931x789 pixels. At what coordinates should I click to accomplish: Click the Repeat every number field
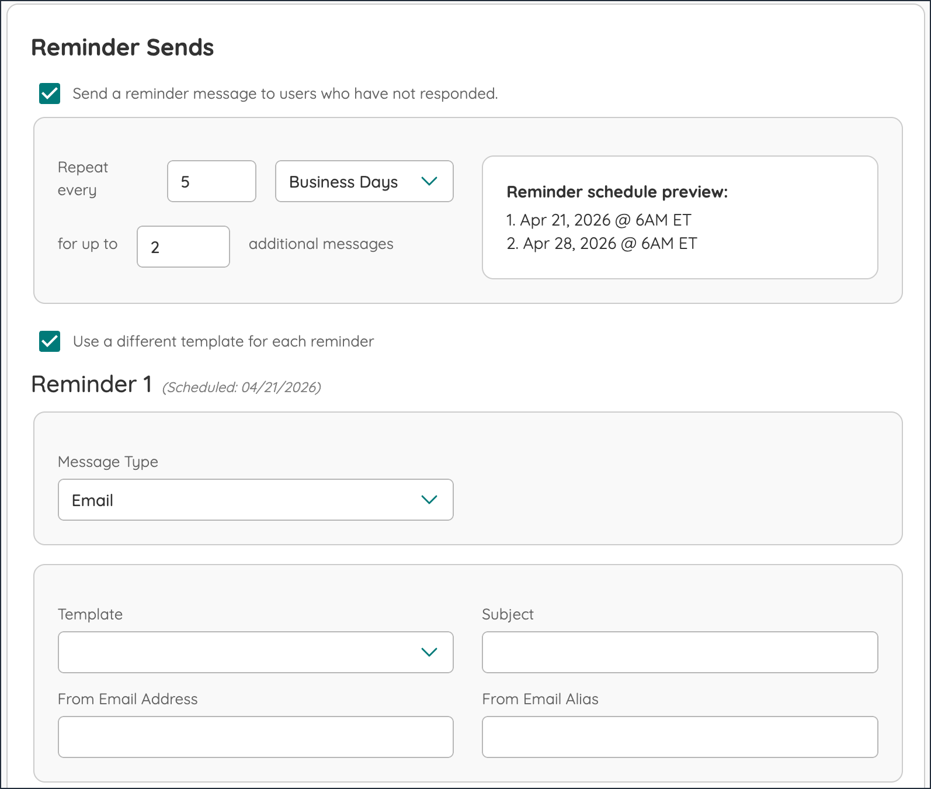pos(211,181)
